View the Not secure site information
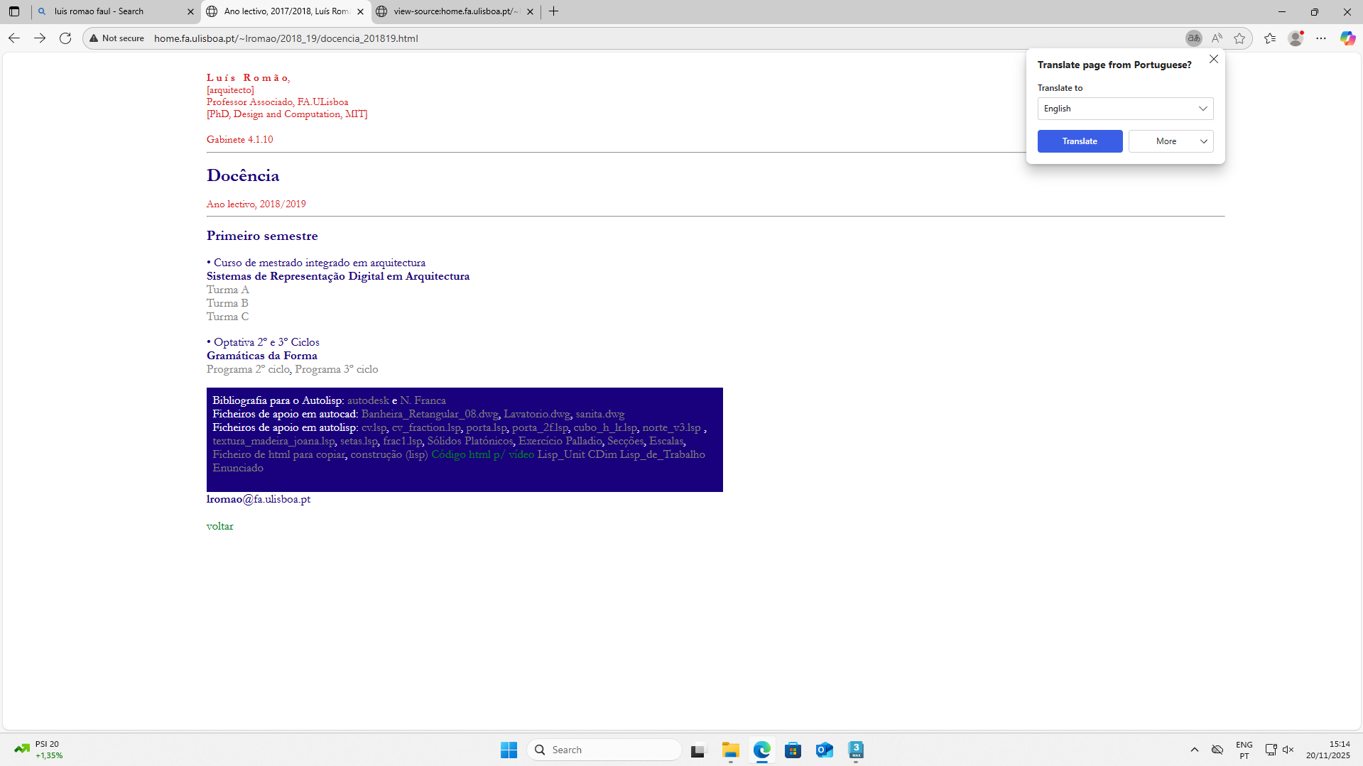Viewport: 1363px width, 766px height. point(116,38)
